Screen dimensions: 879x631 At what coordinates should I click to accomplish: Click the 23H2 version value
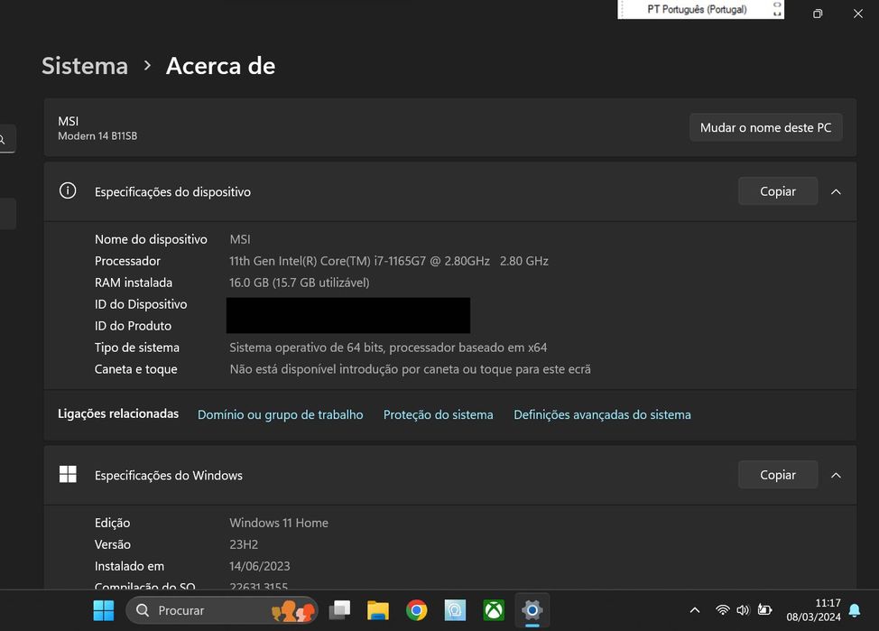pyautogui.click(x=244, y=544)
